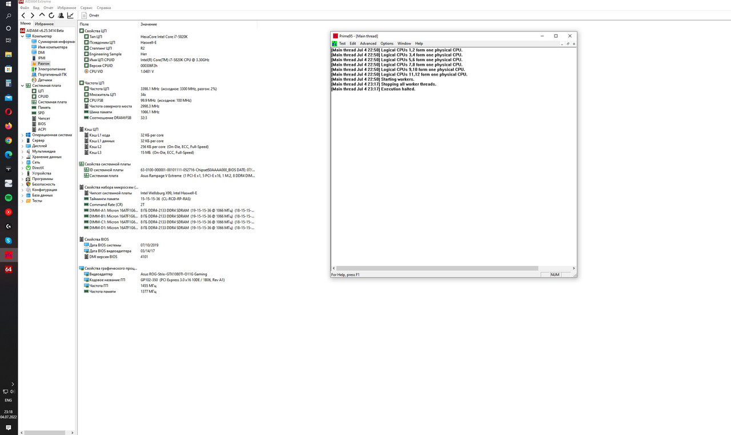Switch to the Избранное tab
The height and width of the screenshot is (435, 731).
44,24
